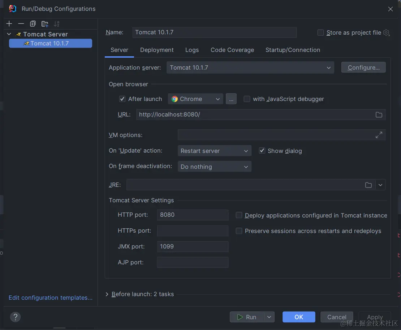This screenshot has height=330, width=401.
Task: Click the Configure... button
Action: 363,68
